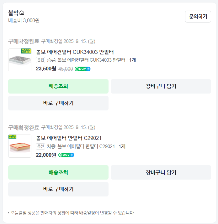Open the 볼보 에어컨필터 CUK34003 만필터 title
218x224 pixels.
tap(75, 52)
